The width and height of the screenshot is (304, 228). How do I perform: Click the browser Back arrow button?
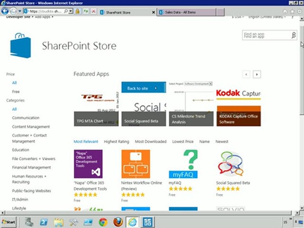5,11
